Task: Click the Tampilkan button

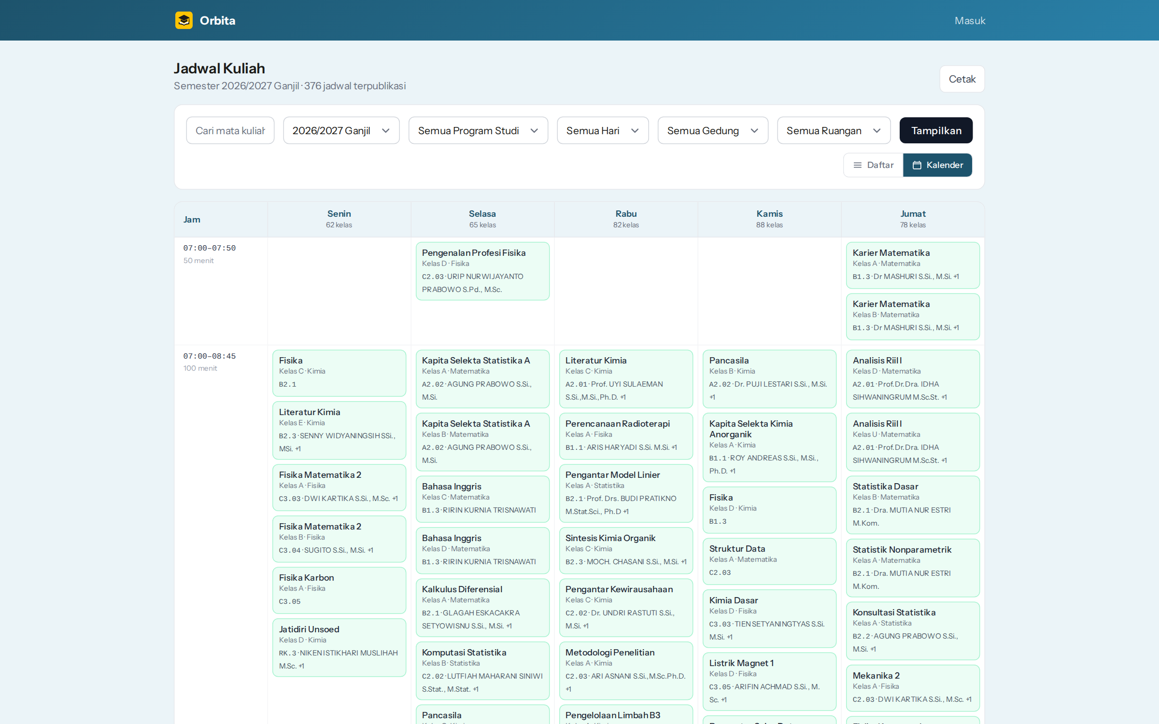Action: point(936,130)
